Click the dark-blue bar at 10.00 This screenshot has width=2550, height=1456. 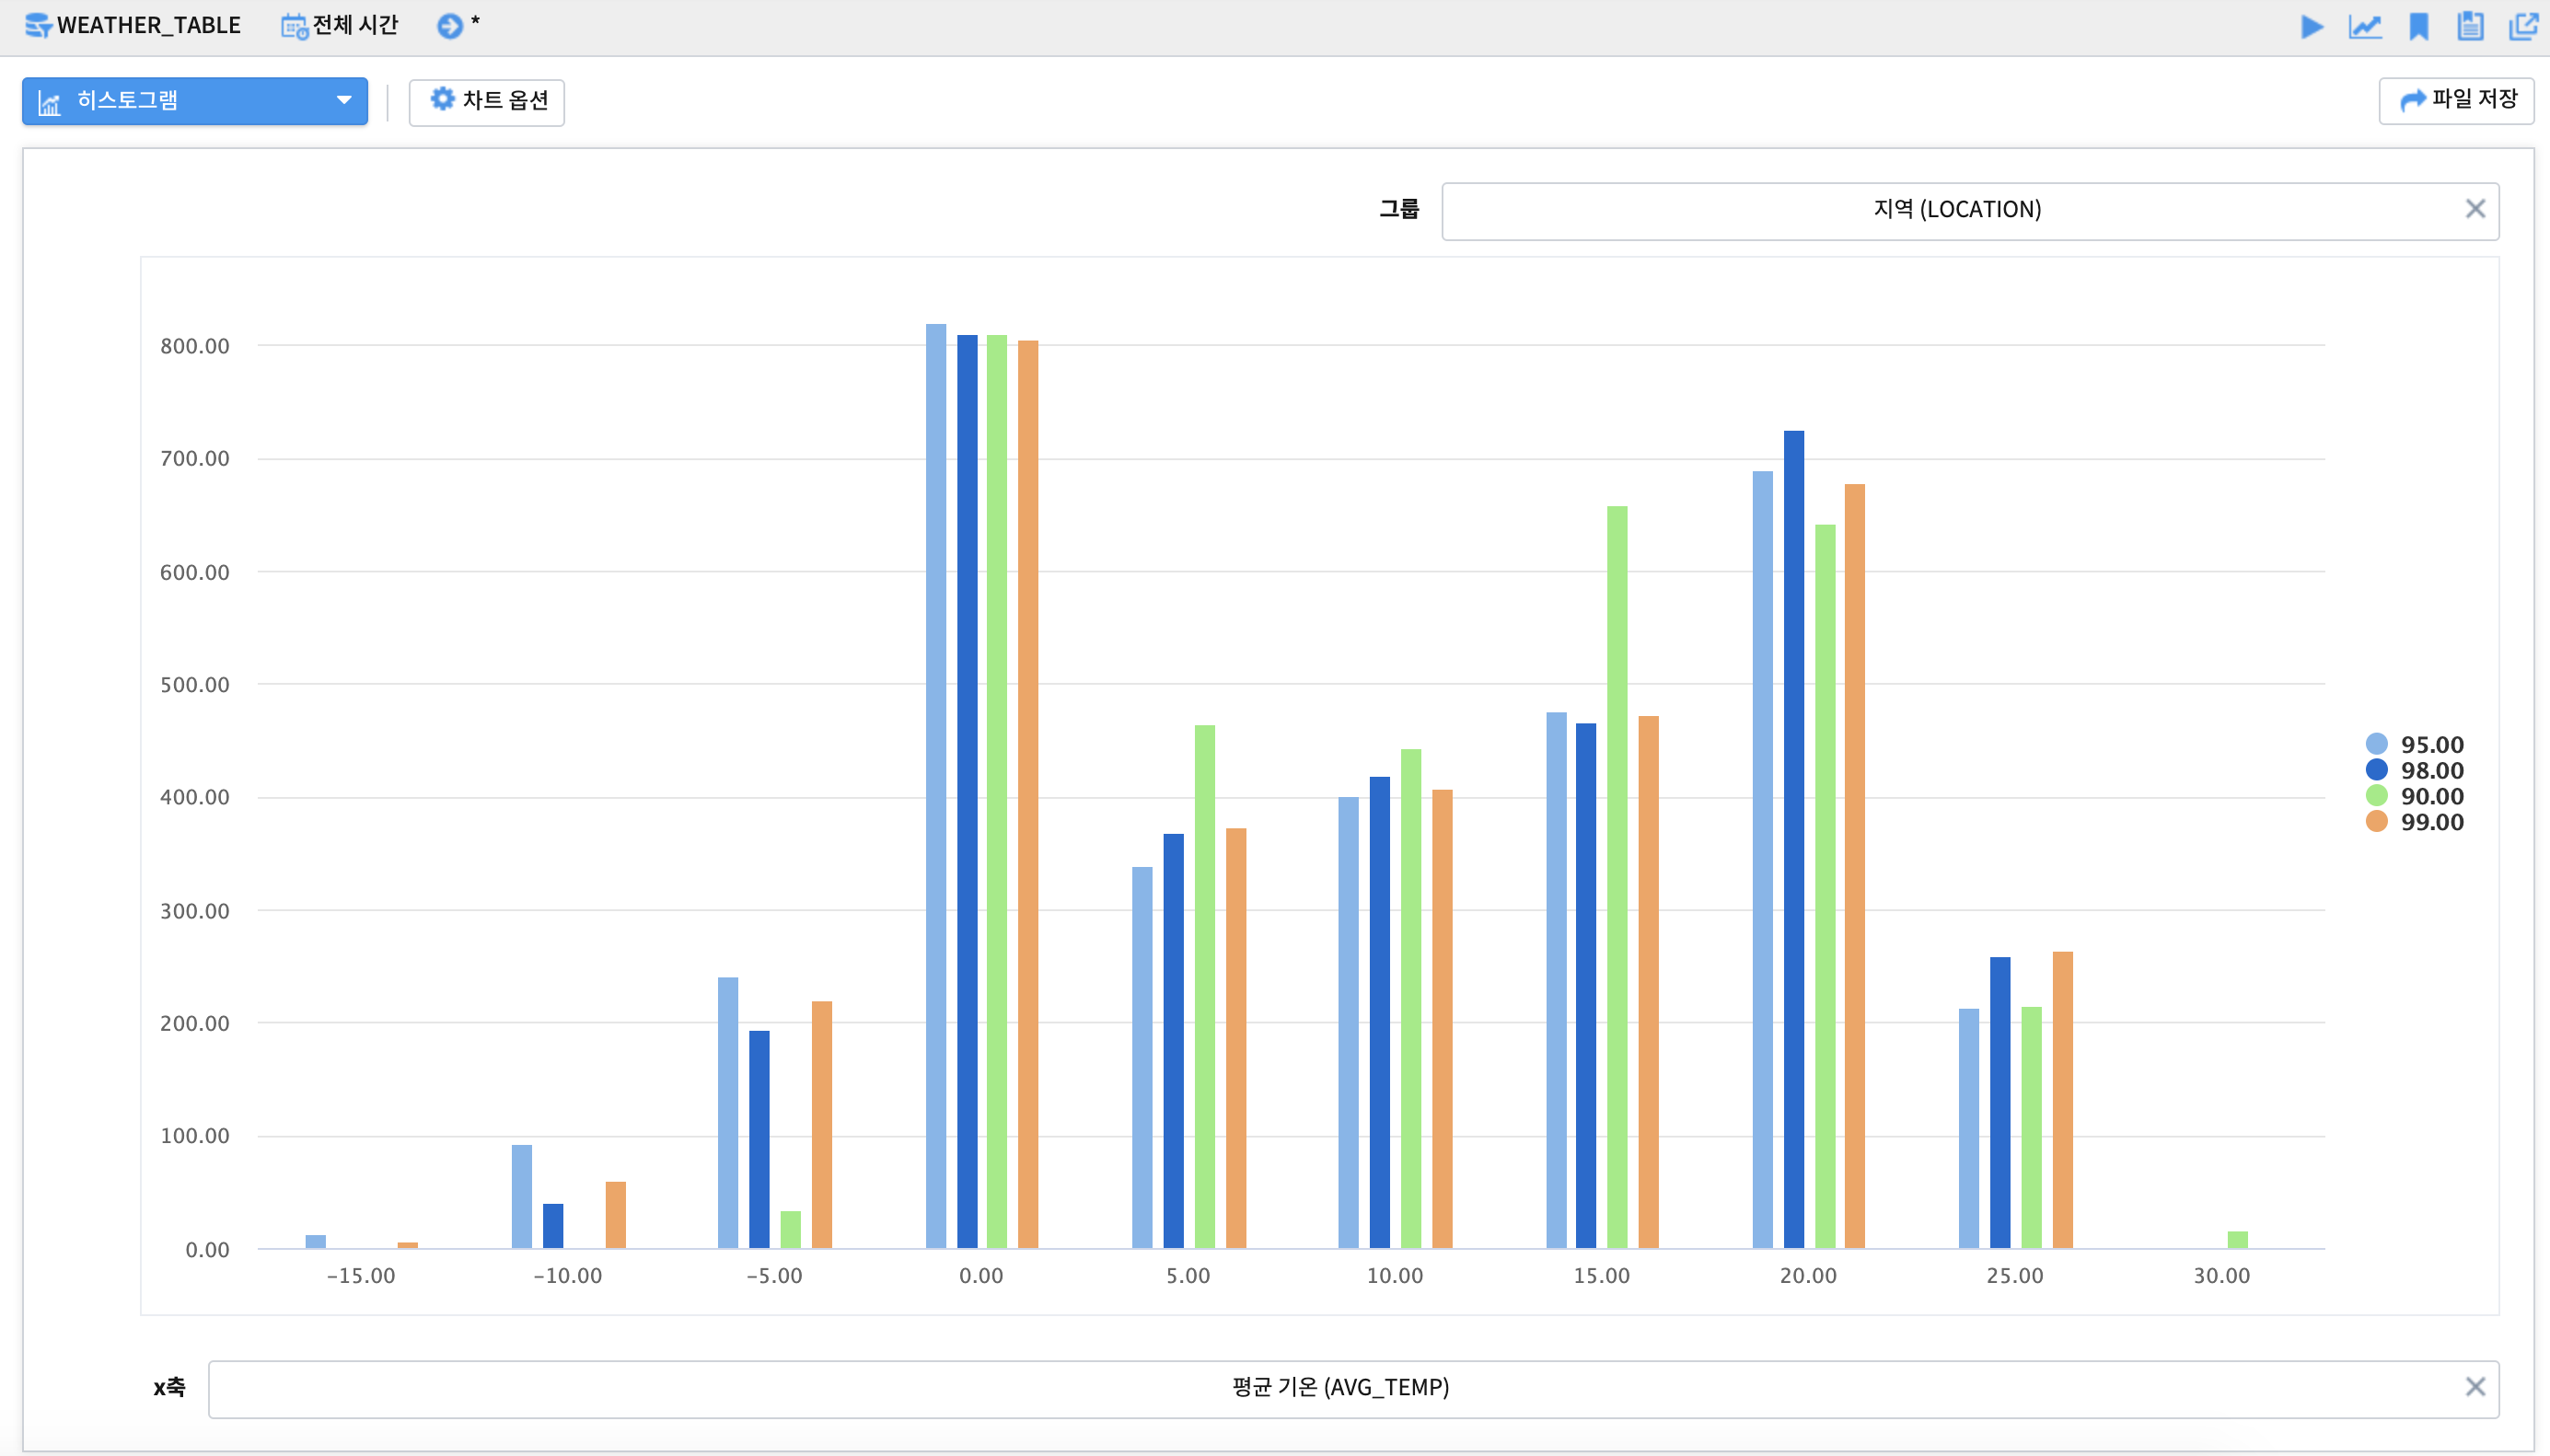click(1380, 1013)
